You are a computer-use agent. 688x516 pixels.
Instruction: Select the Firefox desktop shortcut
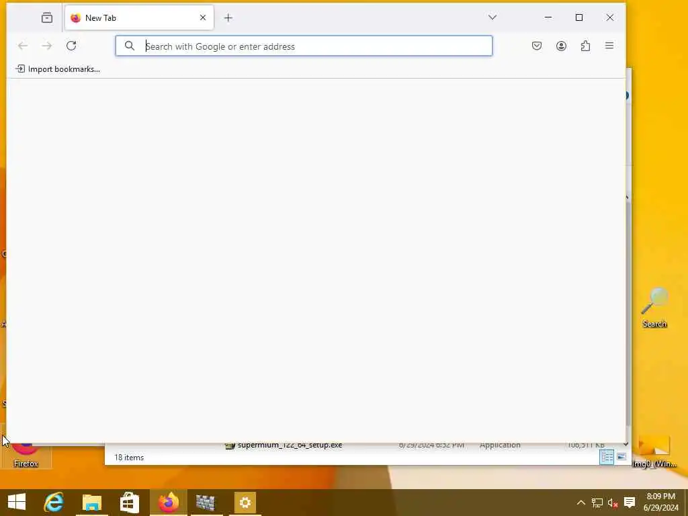[26, 455]
